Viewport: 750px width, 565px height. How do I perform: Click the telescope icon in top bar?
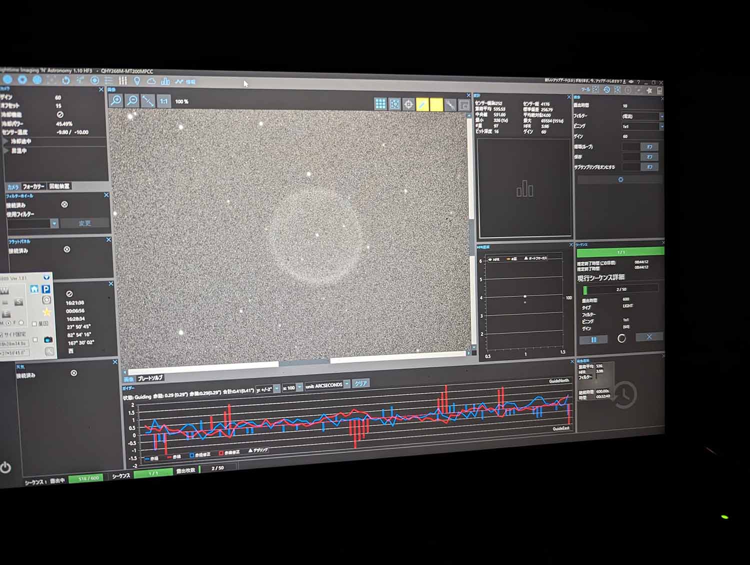click(80, 80)
